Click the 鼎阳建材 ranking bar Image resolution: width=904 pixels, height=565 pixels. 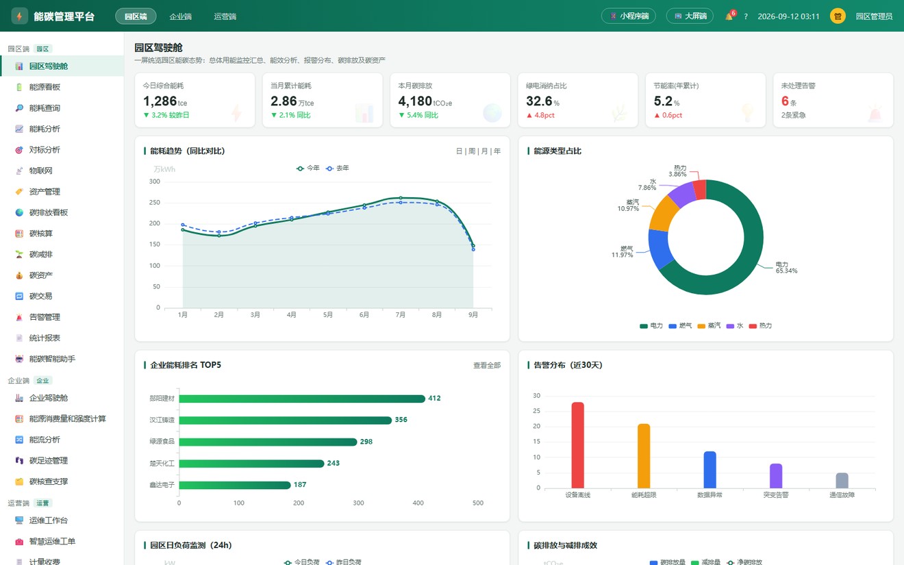[302, 399]
